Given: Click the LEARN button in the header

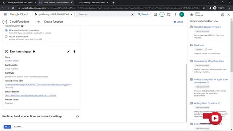Looking at the screenshot, I should coord(178,22).
